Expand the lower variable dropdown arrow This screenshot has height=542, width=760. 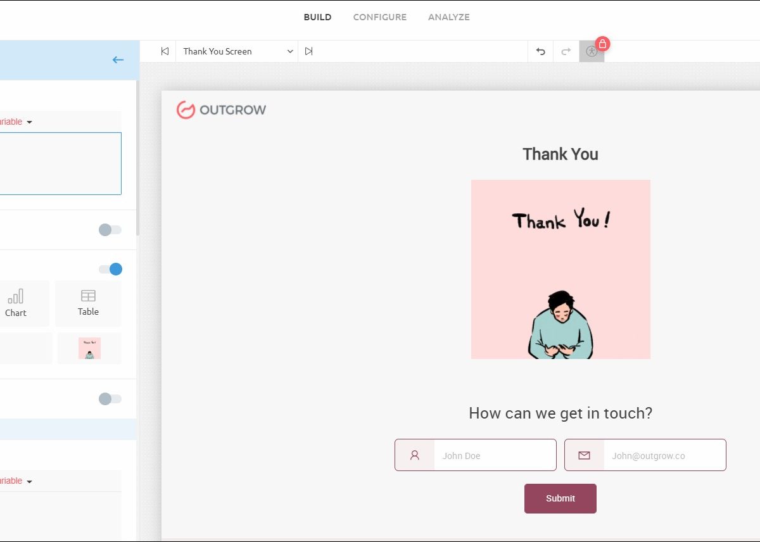point(29,481)
